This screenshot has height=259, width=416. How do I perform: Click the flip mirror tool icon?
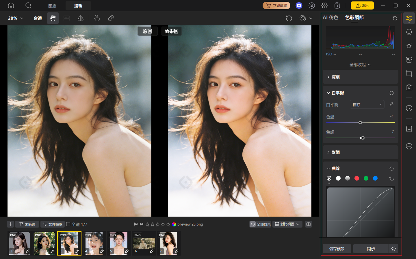click(81, 18)
